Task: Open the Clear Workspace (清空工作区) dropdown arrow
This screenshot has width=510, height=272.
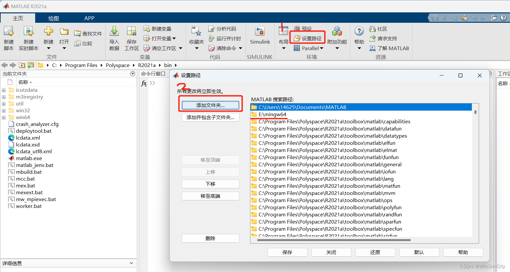Action: pos(180,48)
